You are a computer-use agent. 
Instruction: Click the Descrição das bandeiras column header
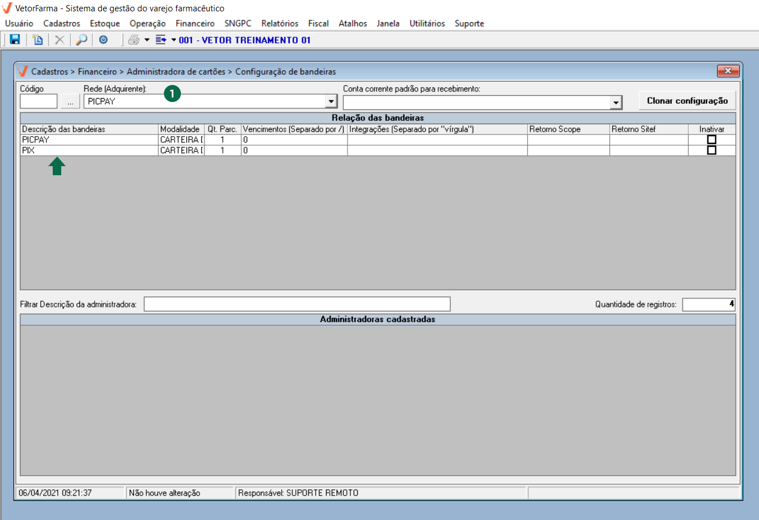[89, 129]
